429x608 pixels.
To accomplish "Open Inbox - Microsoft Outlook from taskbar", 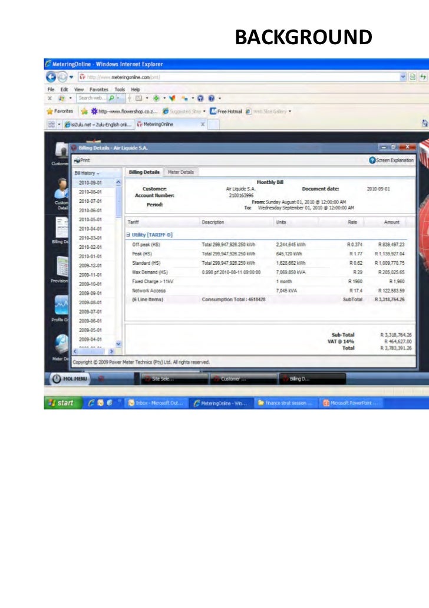I will point(157,403).
